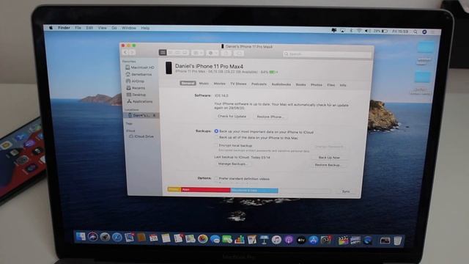The height and width of the screenshot is (264, 469).
Task: Switch to the Movies tab
Action: pyautogui.click(x=220, y=84)
